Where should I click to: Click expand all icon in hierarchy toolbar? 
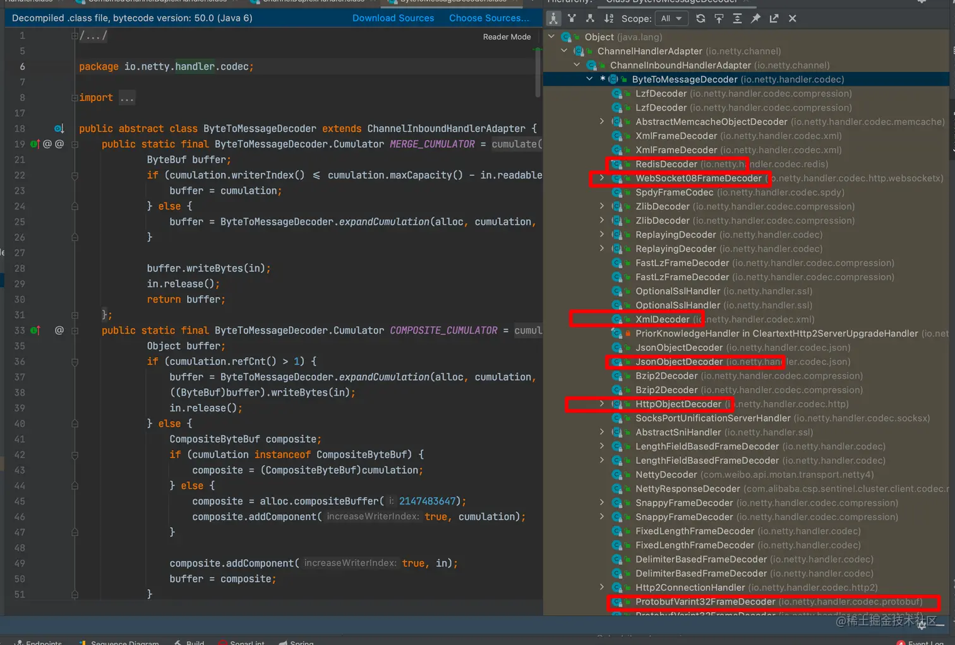pyautogui.click(x=737, y=18)
